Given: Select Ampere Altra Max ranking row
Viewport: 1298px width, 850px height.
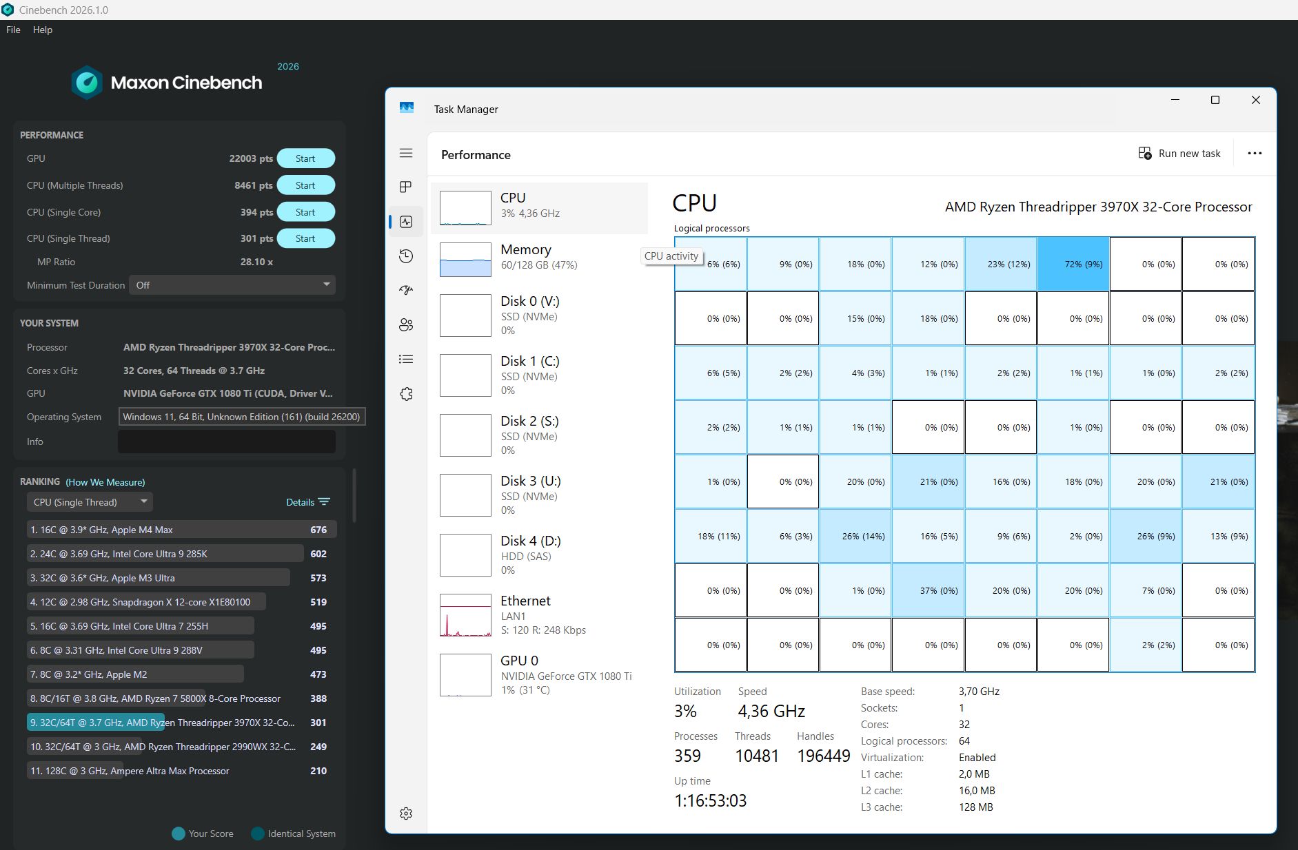Looking at the screenshot, I should (x=182, y=771).
